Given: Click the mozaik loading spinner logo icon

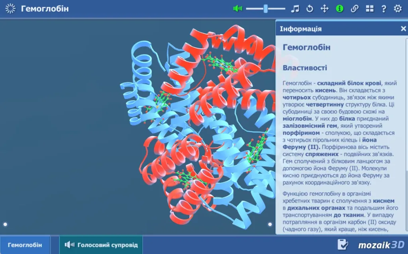Looking at the screenshot, I should coord(10,8).
